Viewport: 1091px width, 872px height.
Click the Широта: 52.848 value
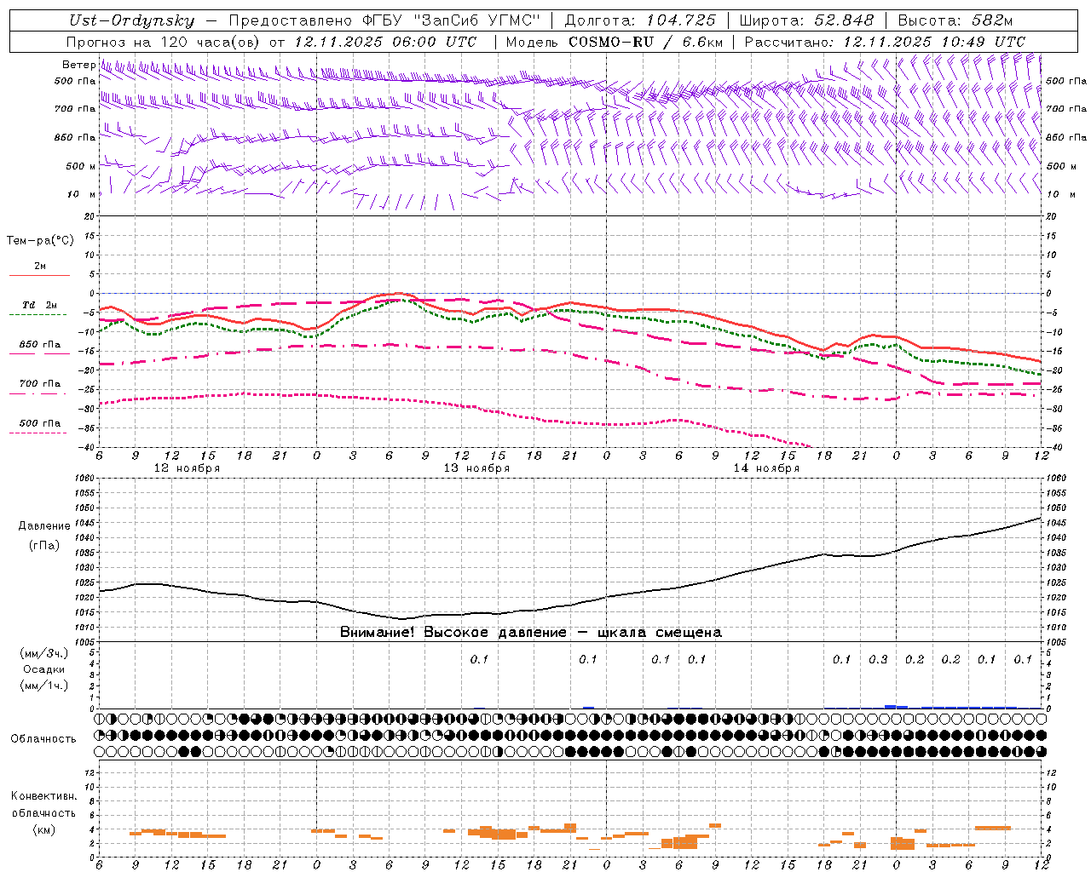tap(806, 20)
